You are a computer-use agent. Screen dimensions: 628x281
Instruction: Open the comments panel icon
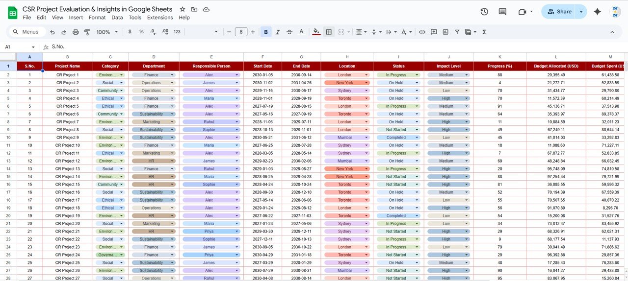[x=502, y=12]
